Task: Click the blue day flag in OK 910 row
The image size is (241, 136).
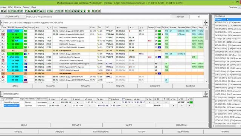Action: 25,67
